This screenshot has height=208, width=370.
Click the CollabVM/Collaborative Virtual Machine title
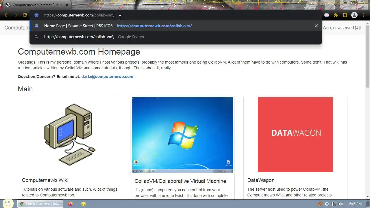point(180,181)
